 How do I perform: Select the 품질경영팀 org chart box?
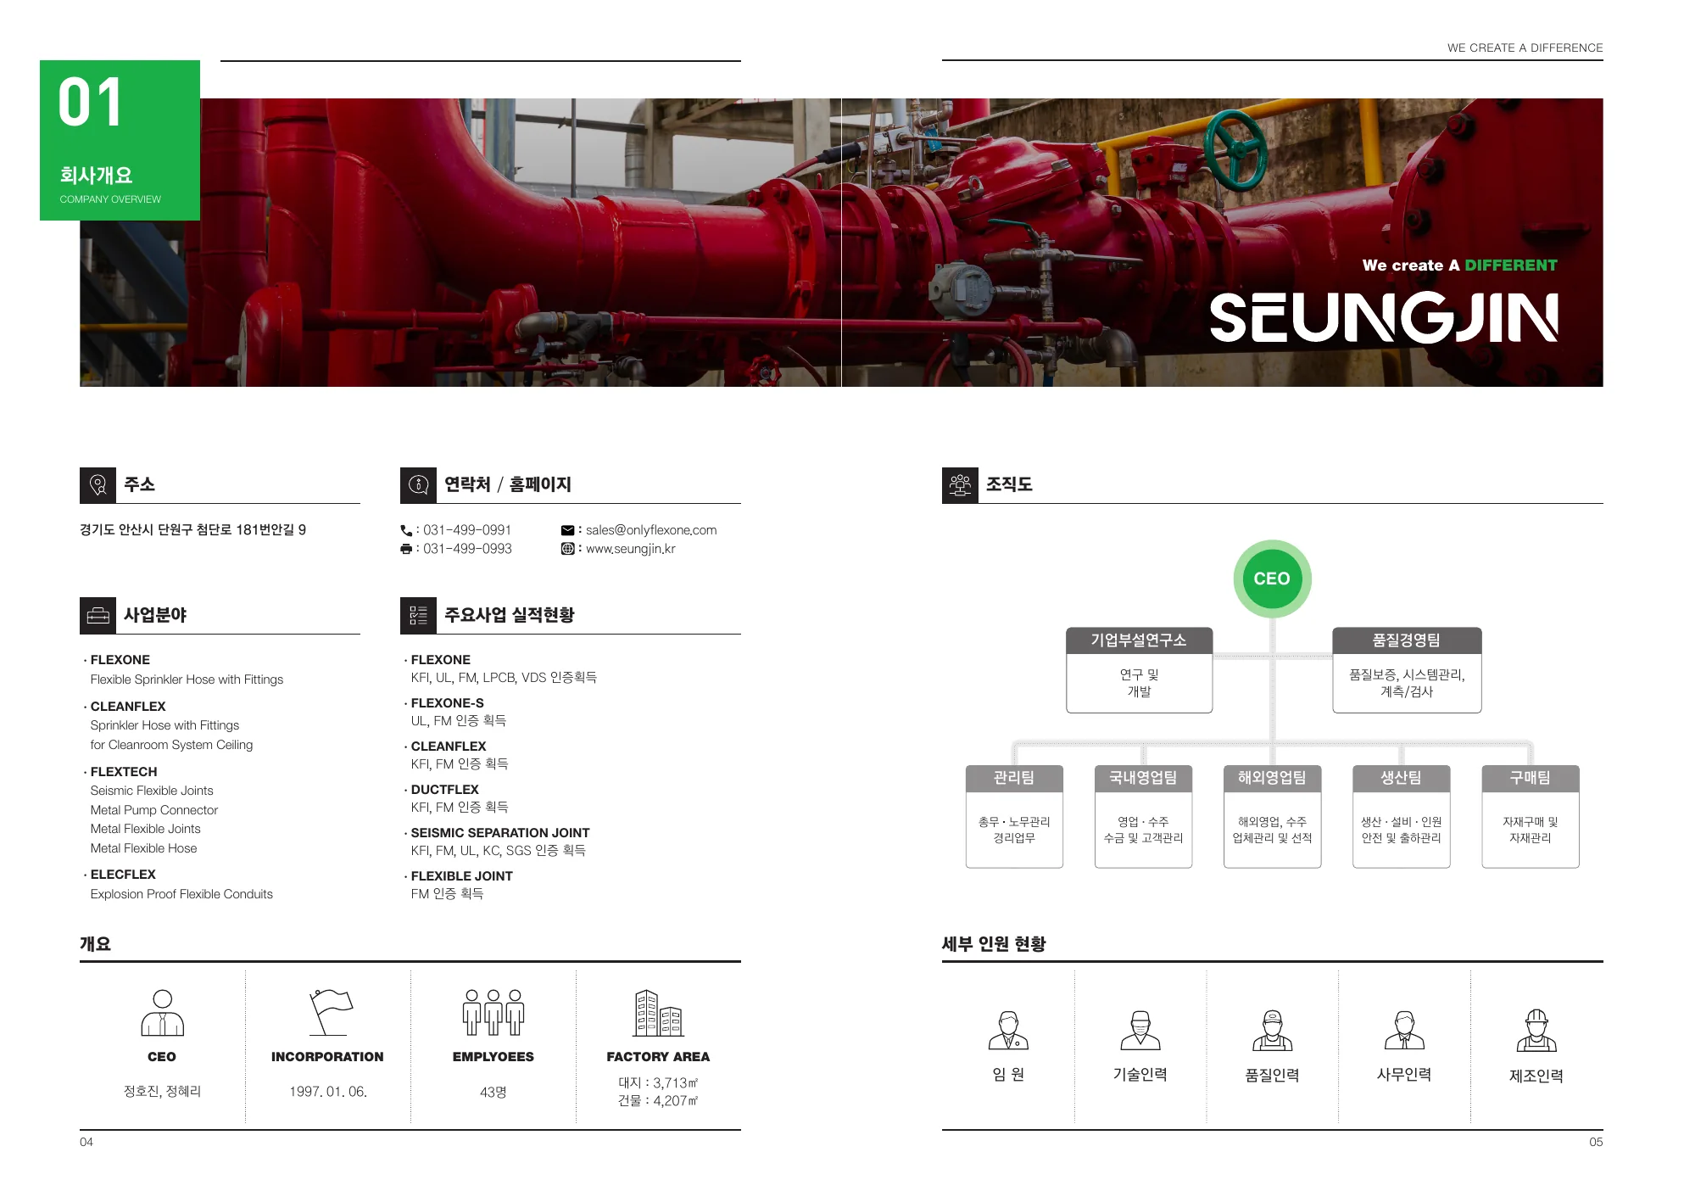(1407, 670)
